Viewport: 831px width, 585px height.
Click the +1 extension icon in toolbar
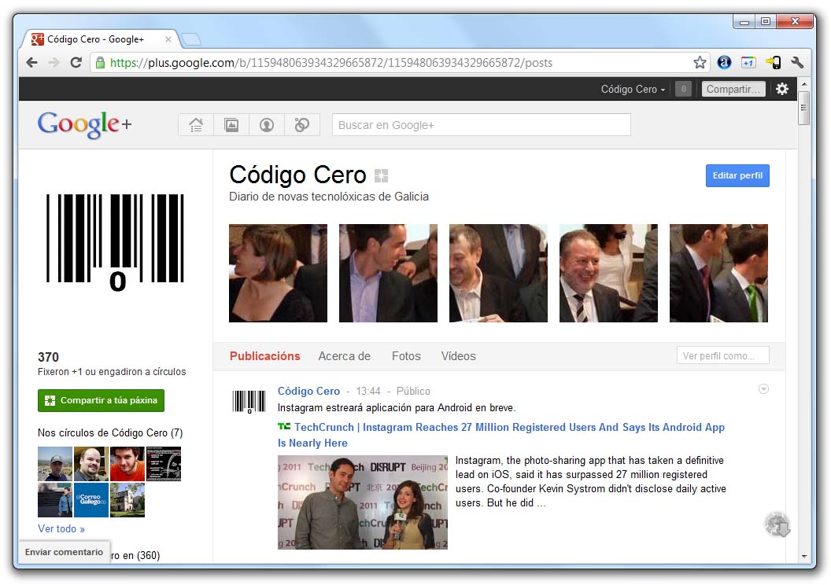748,62
